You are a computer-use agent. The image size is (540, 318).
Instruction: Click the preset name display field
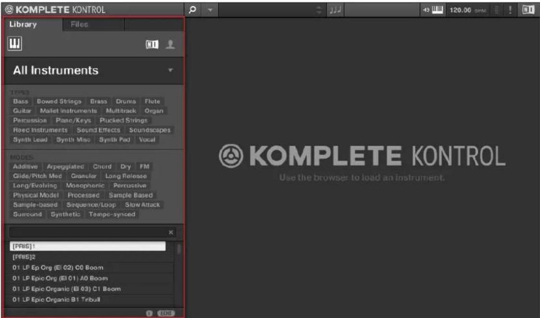267,10
